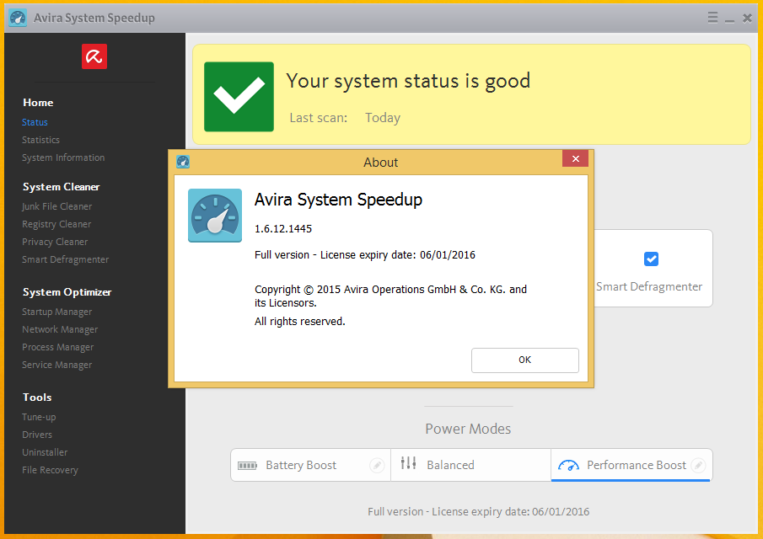
Task: Open Process Manager
Action: pyautogui.click(x=58, y=348)
